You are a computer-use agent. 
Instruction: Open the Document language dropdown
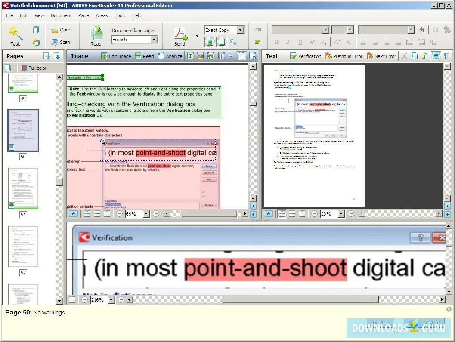click(x=155, y=40)
